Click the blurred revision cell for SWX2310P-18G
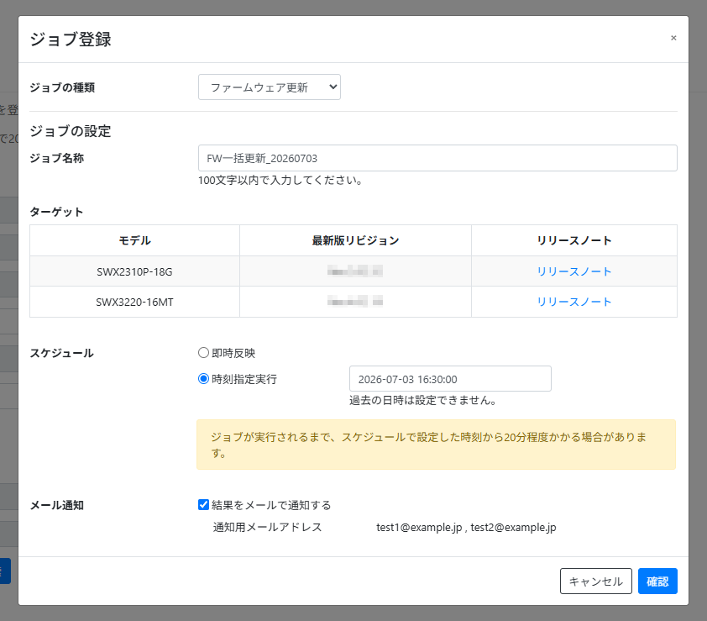Viewport: 707px width, 621px height. coord(355,271)
